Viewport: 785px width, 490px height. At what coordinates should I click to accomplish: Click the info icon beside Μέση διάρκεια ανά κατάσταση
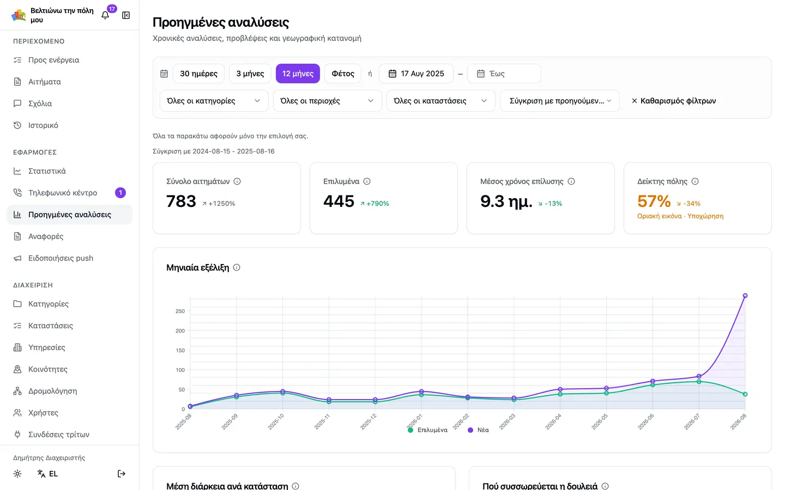tap(295, 486)
